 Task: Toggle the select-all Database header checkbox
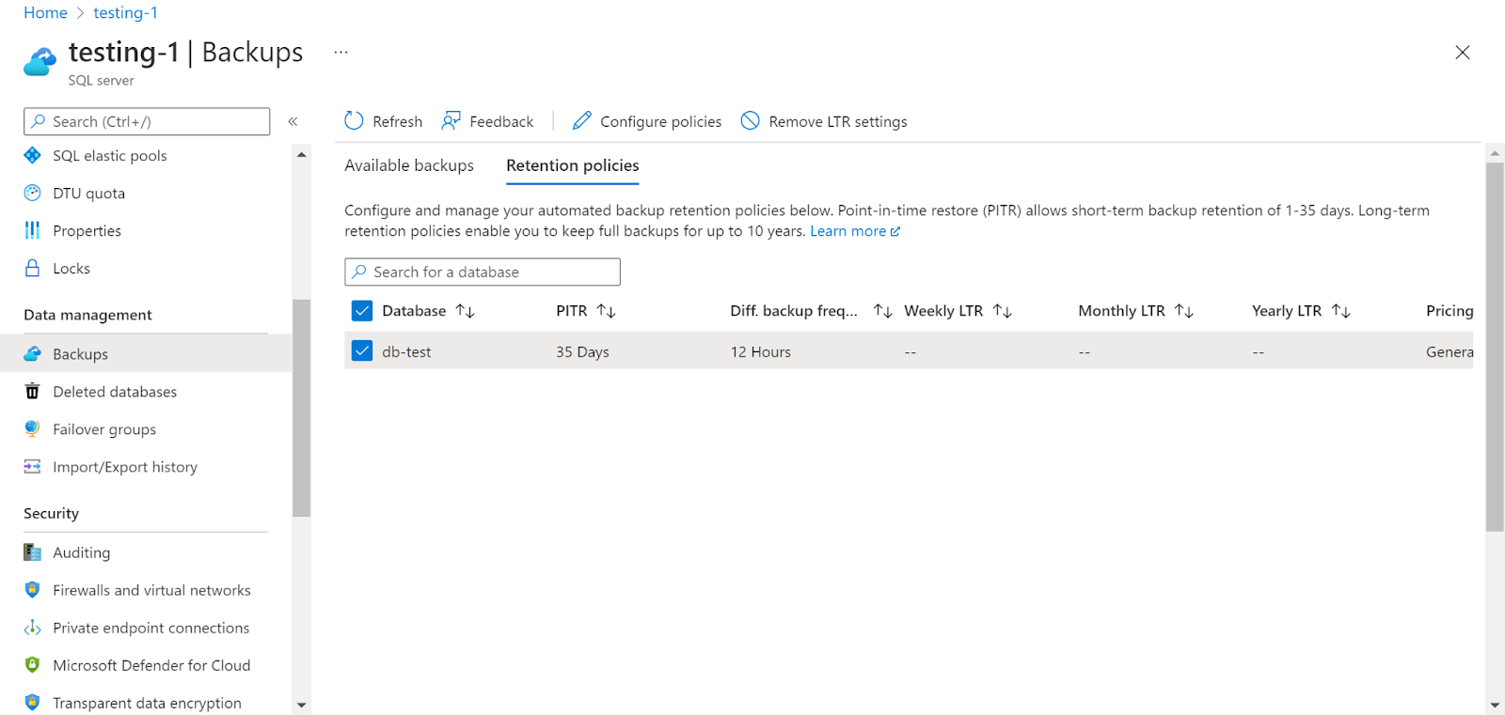(362, 311)
